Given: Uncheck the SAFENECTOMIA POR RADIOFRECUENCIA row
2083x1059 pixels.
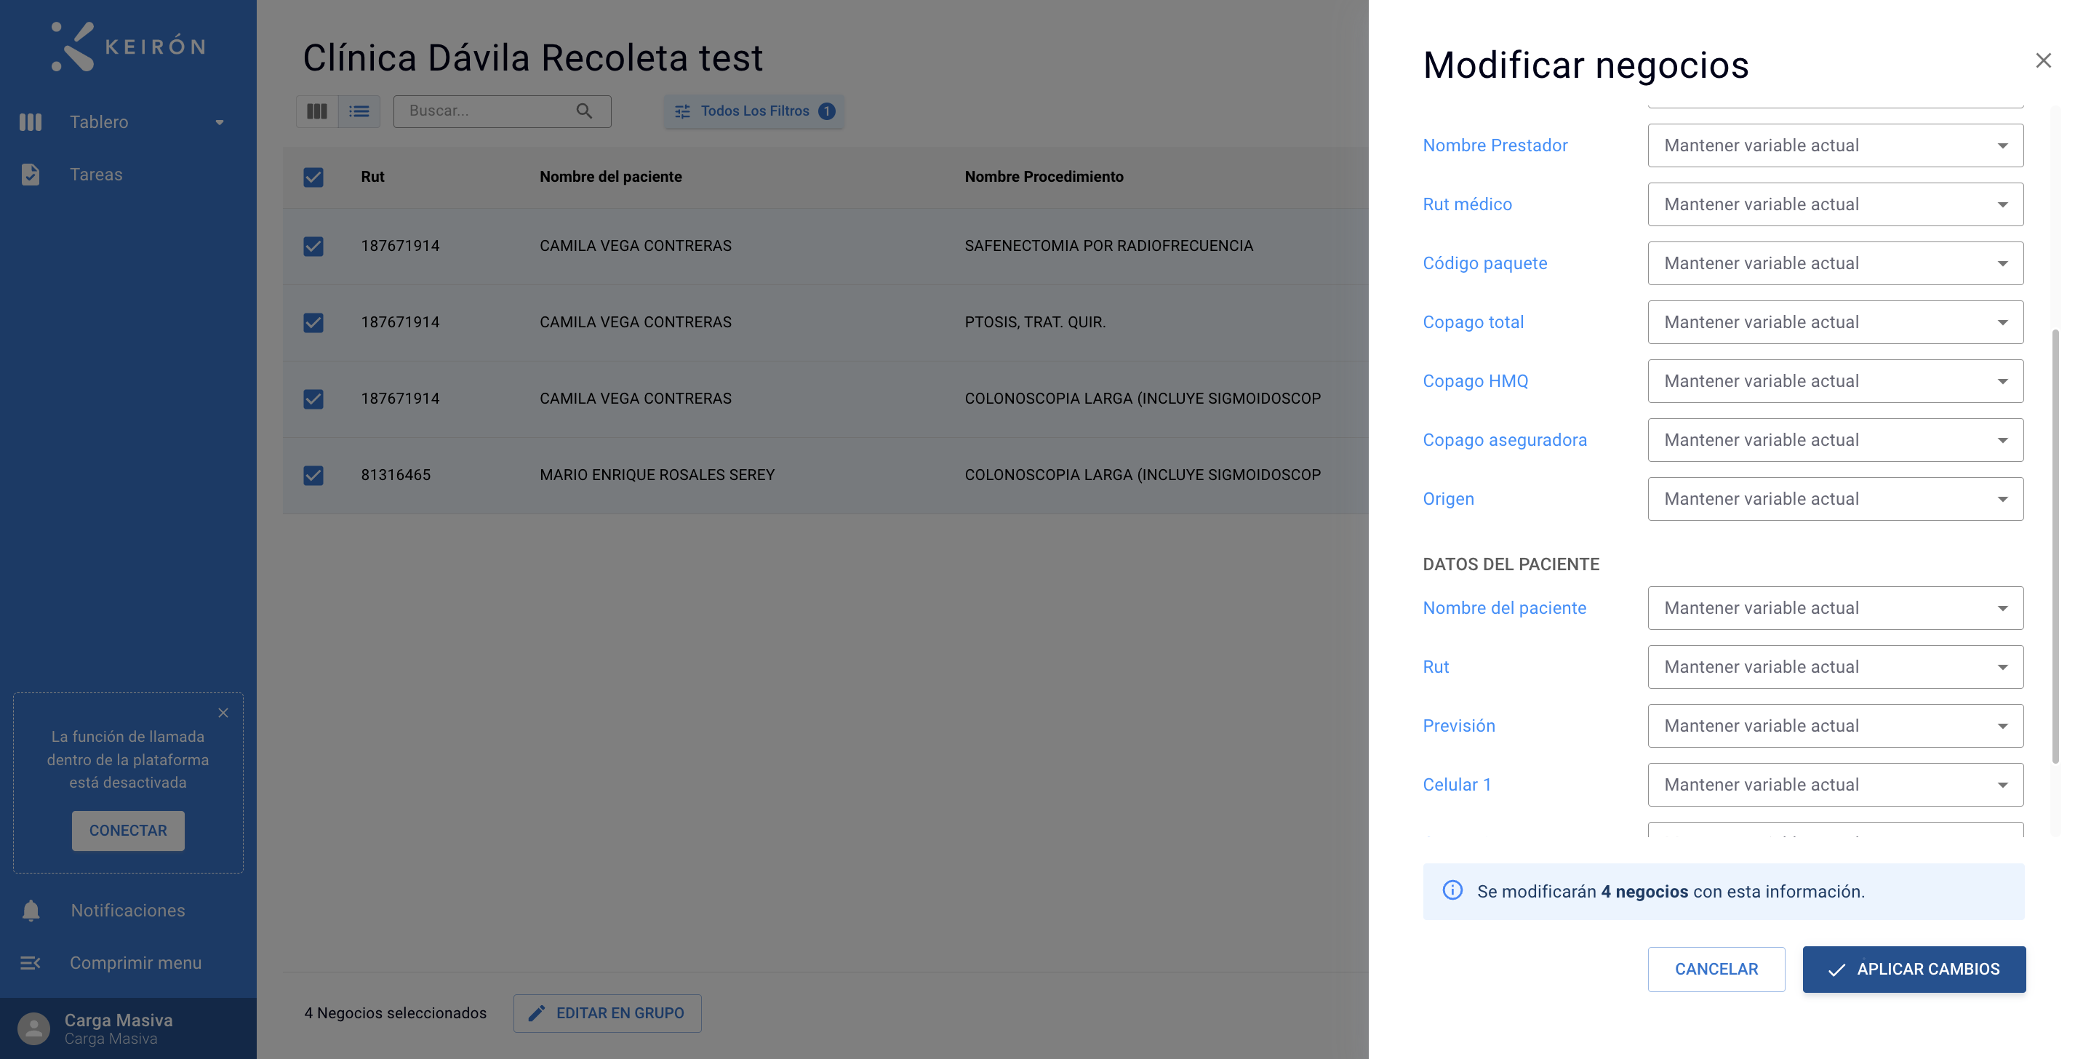Looking at the screenshot, I should pos(313,246).
